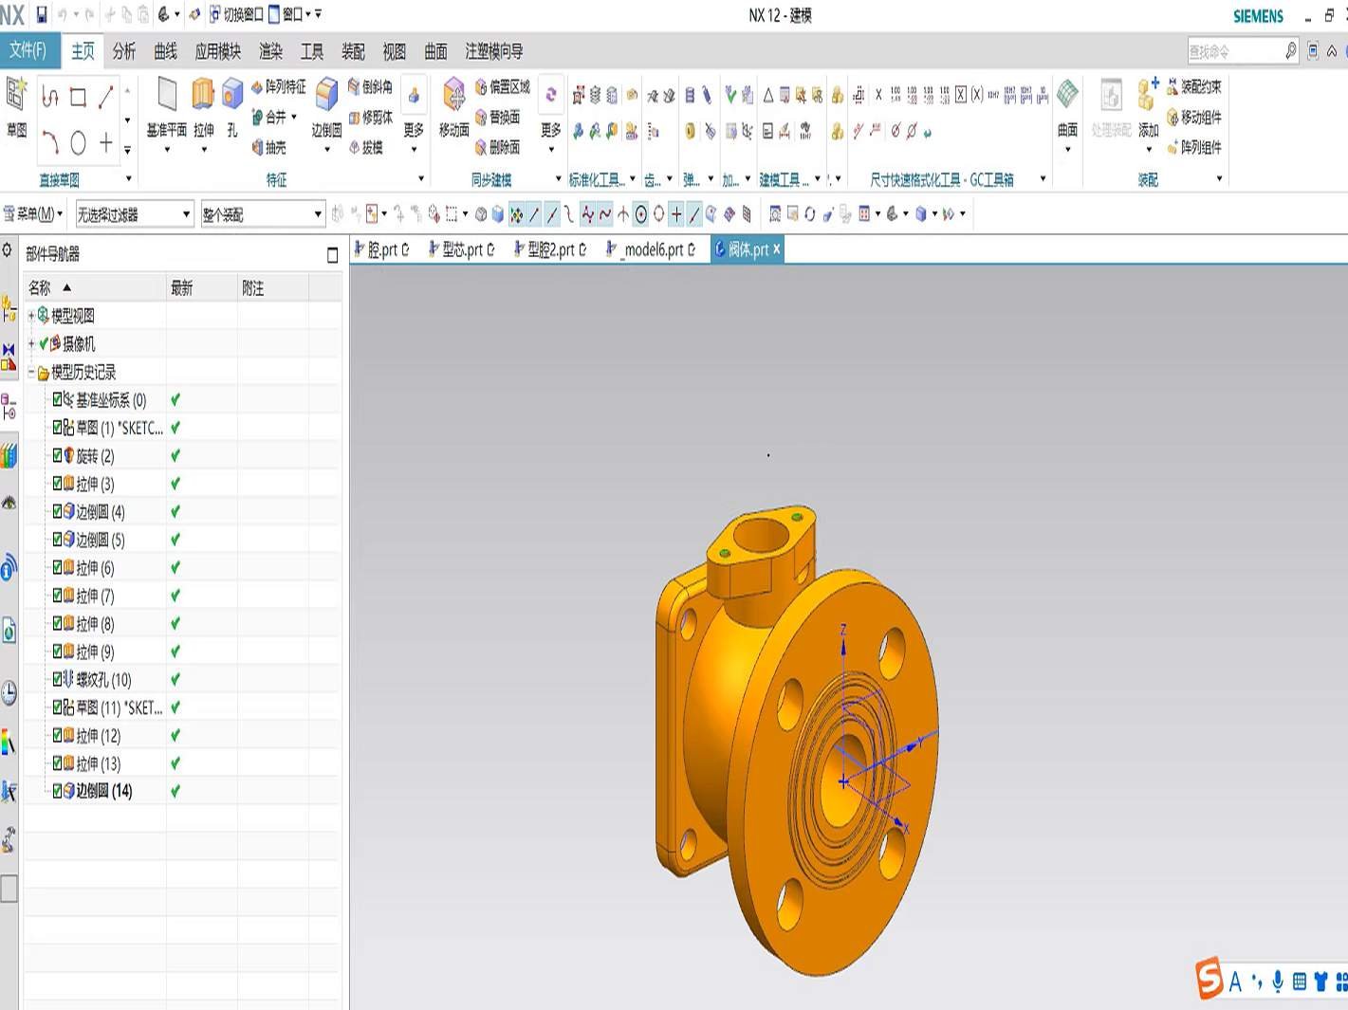This screenshot has width=1348, height=1010.
Task: Select the arc sketch tool
Action: (x=50, y=143)
